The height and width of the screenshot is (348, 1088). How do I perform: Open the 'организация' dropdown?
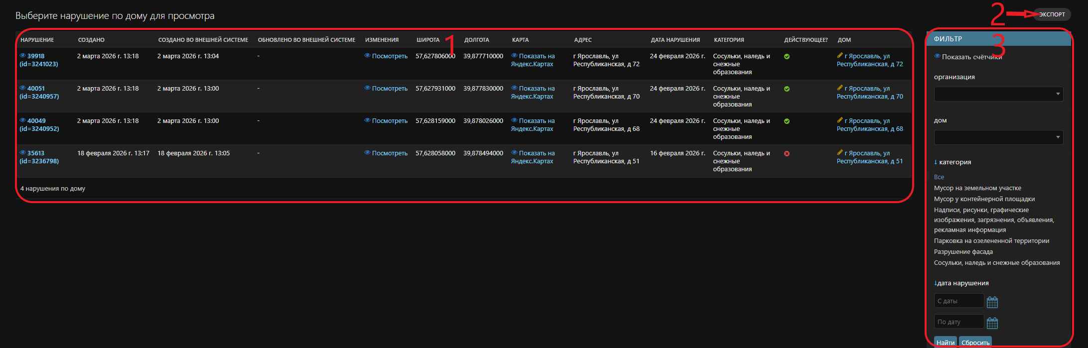coord(998,94)
